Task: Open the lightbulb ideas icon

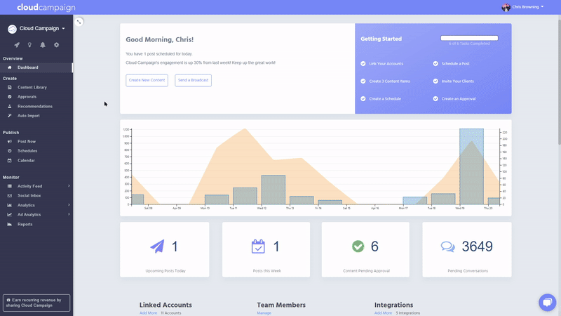Action: (29, 45)
